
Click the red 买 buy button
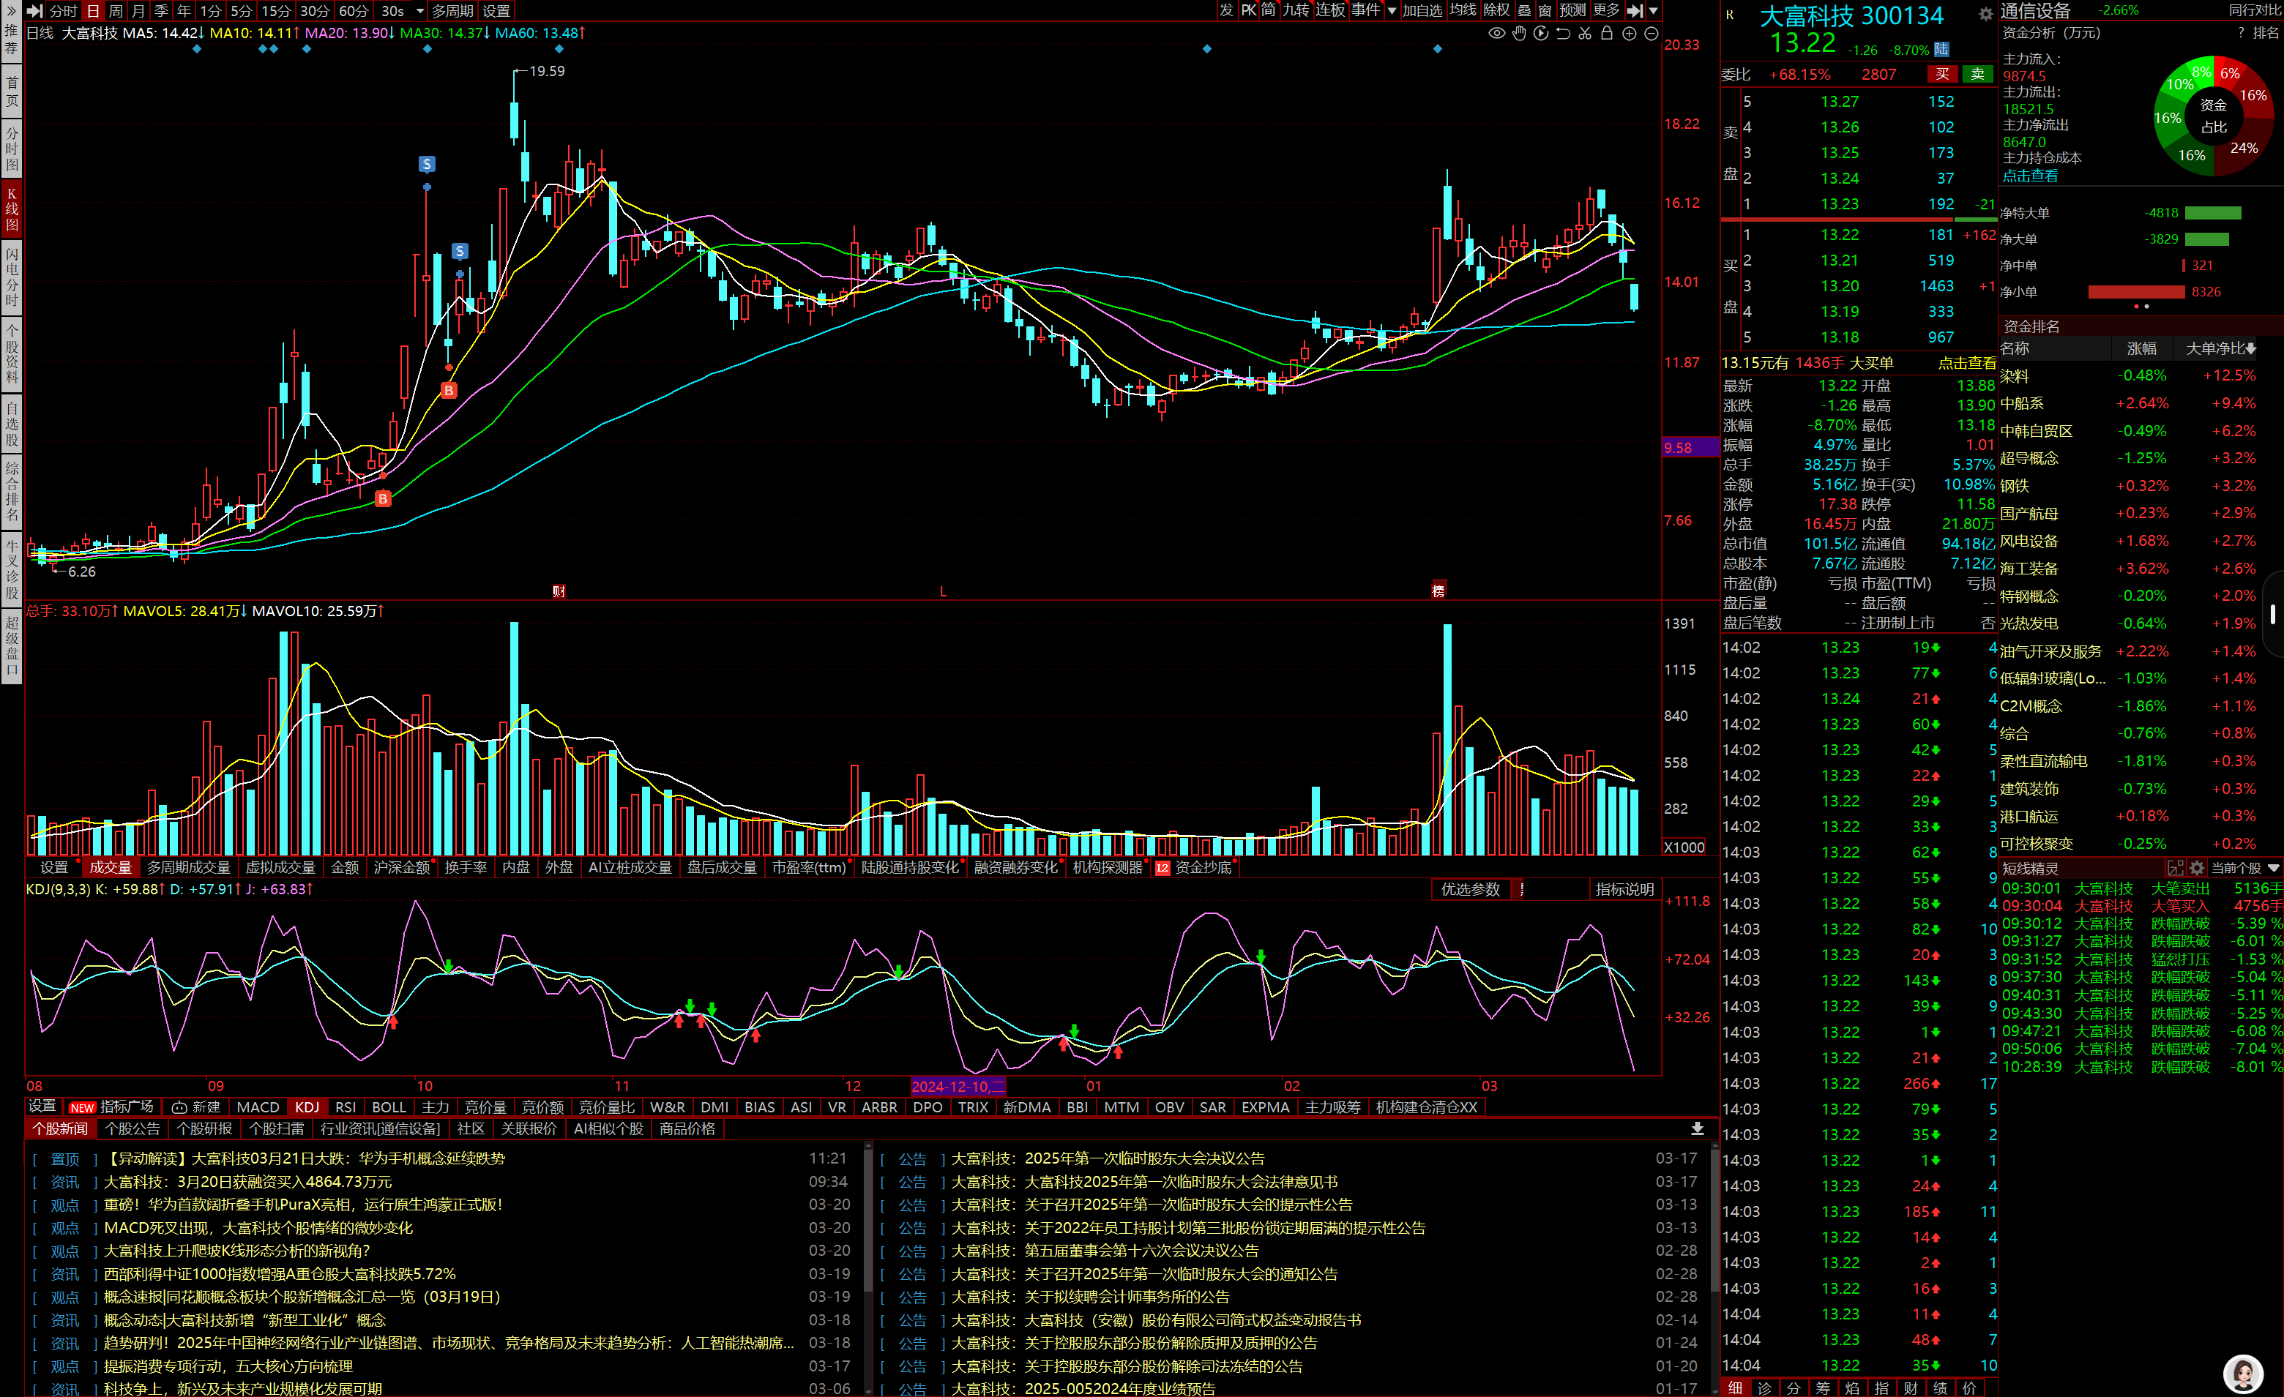point(1942,74)
